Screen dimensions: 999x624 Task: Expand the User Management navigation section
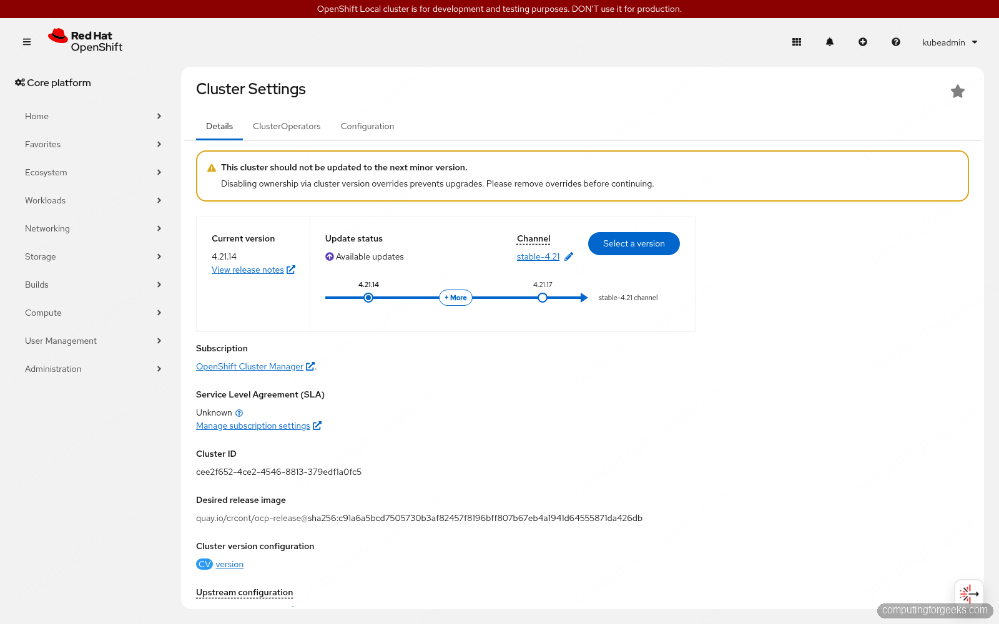click(92, 341)
